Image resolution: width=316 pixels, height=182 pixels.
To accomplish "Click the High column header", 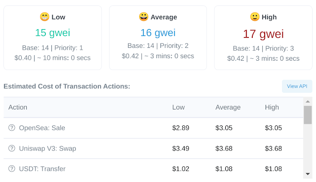I will (272, 108).
